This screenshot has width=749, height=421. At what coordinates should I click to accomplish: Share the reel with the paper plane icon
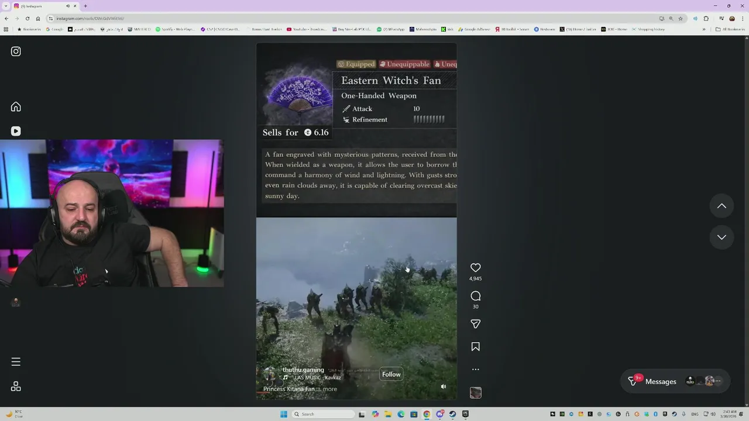476,324
